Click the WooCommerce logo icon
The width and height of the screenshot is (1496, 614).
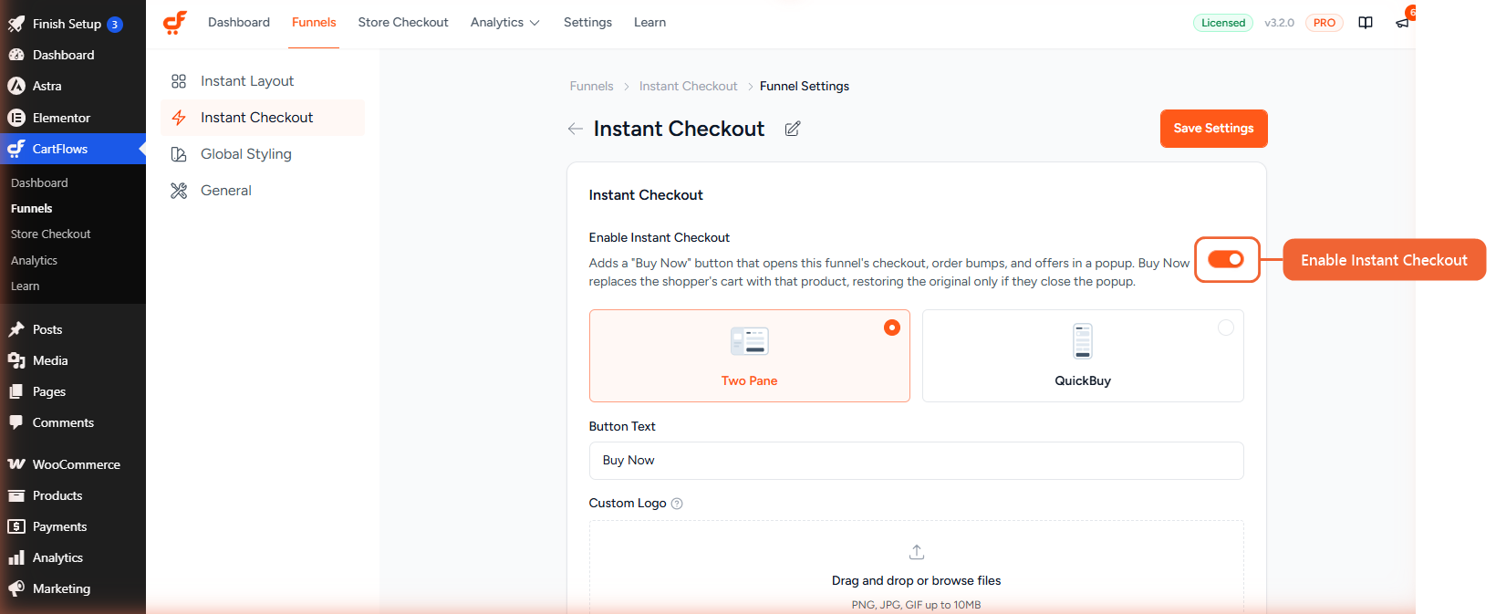[x=16, y=464]
